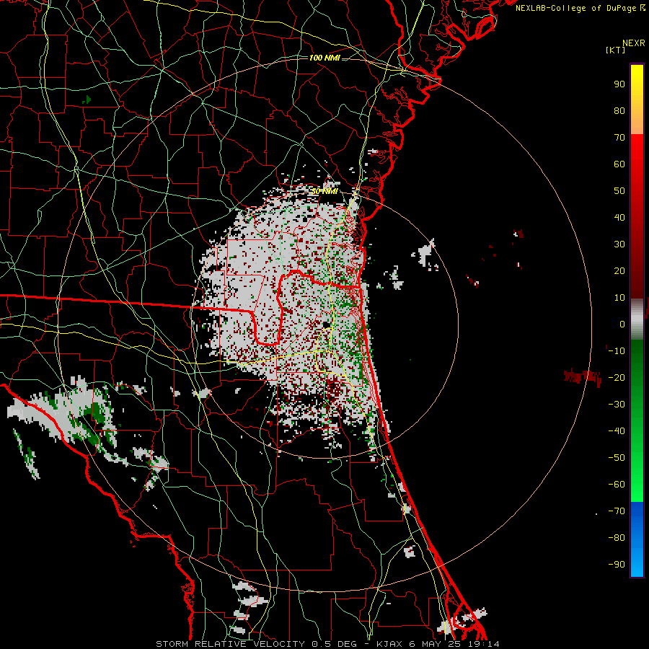Click the Storm Relative Velocity caption text
649x649 pixels.
(328, 644)
